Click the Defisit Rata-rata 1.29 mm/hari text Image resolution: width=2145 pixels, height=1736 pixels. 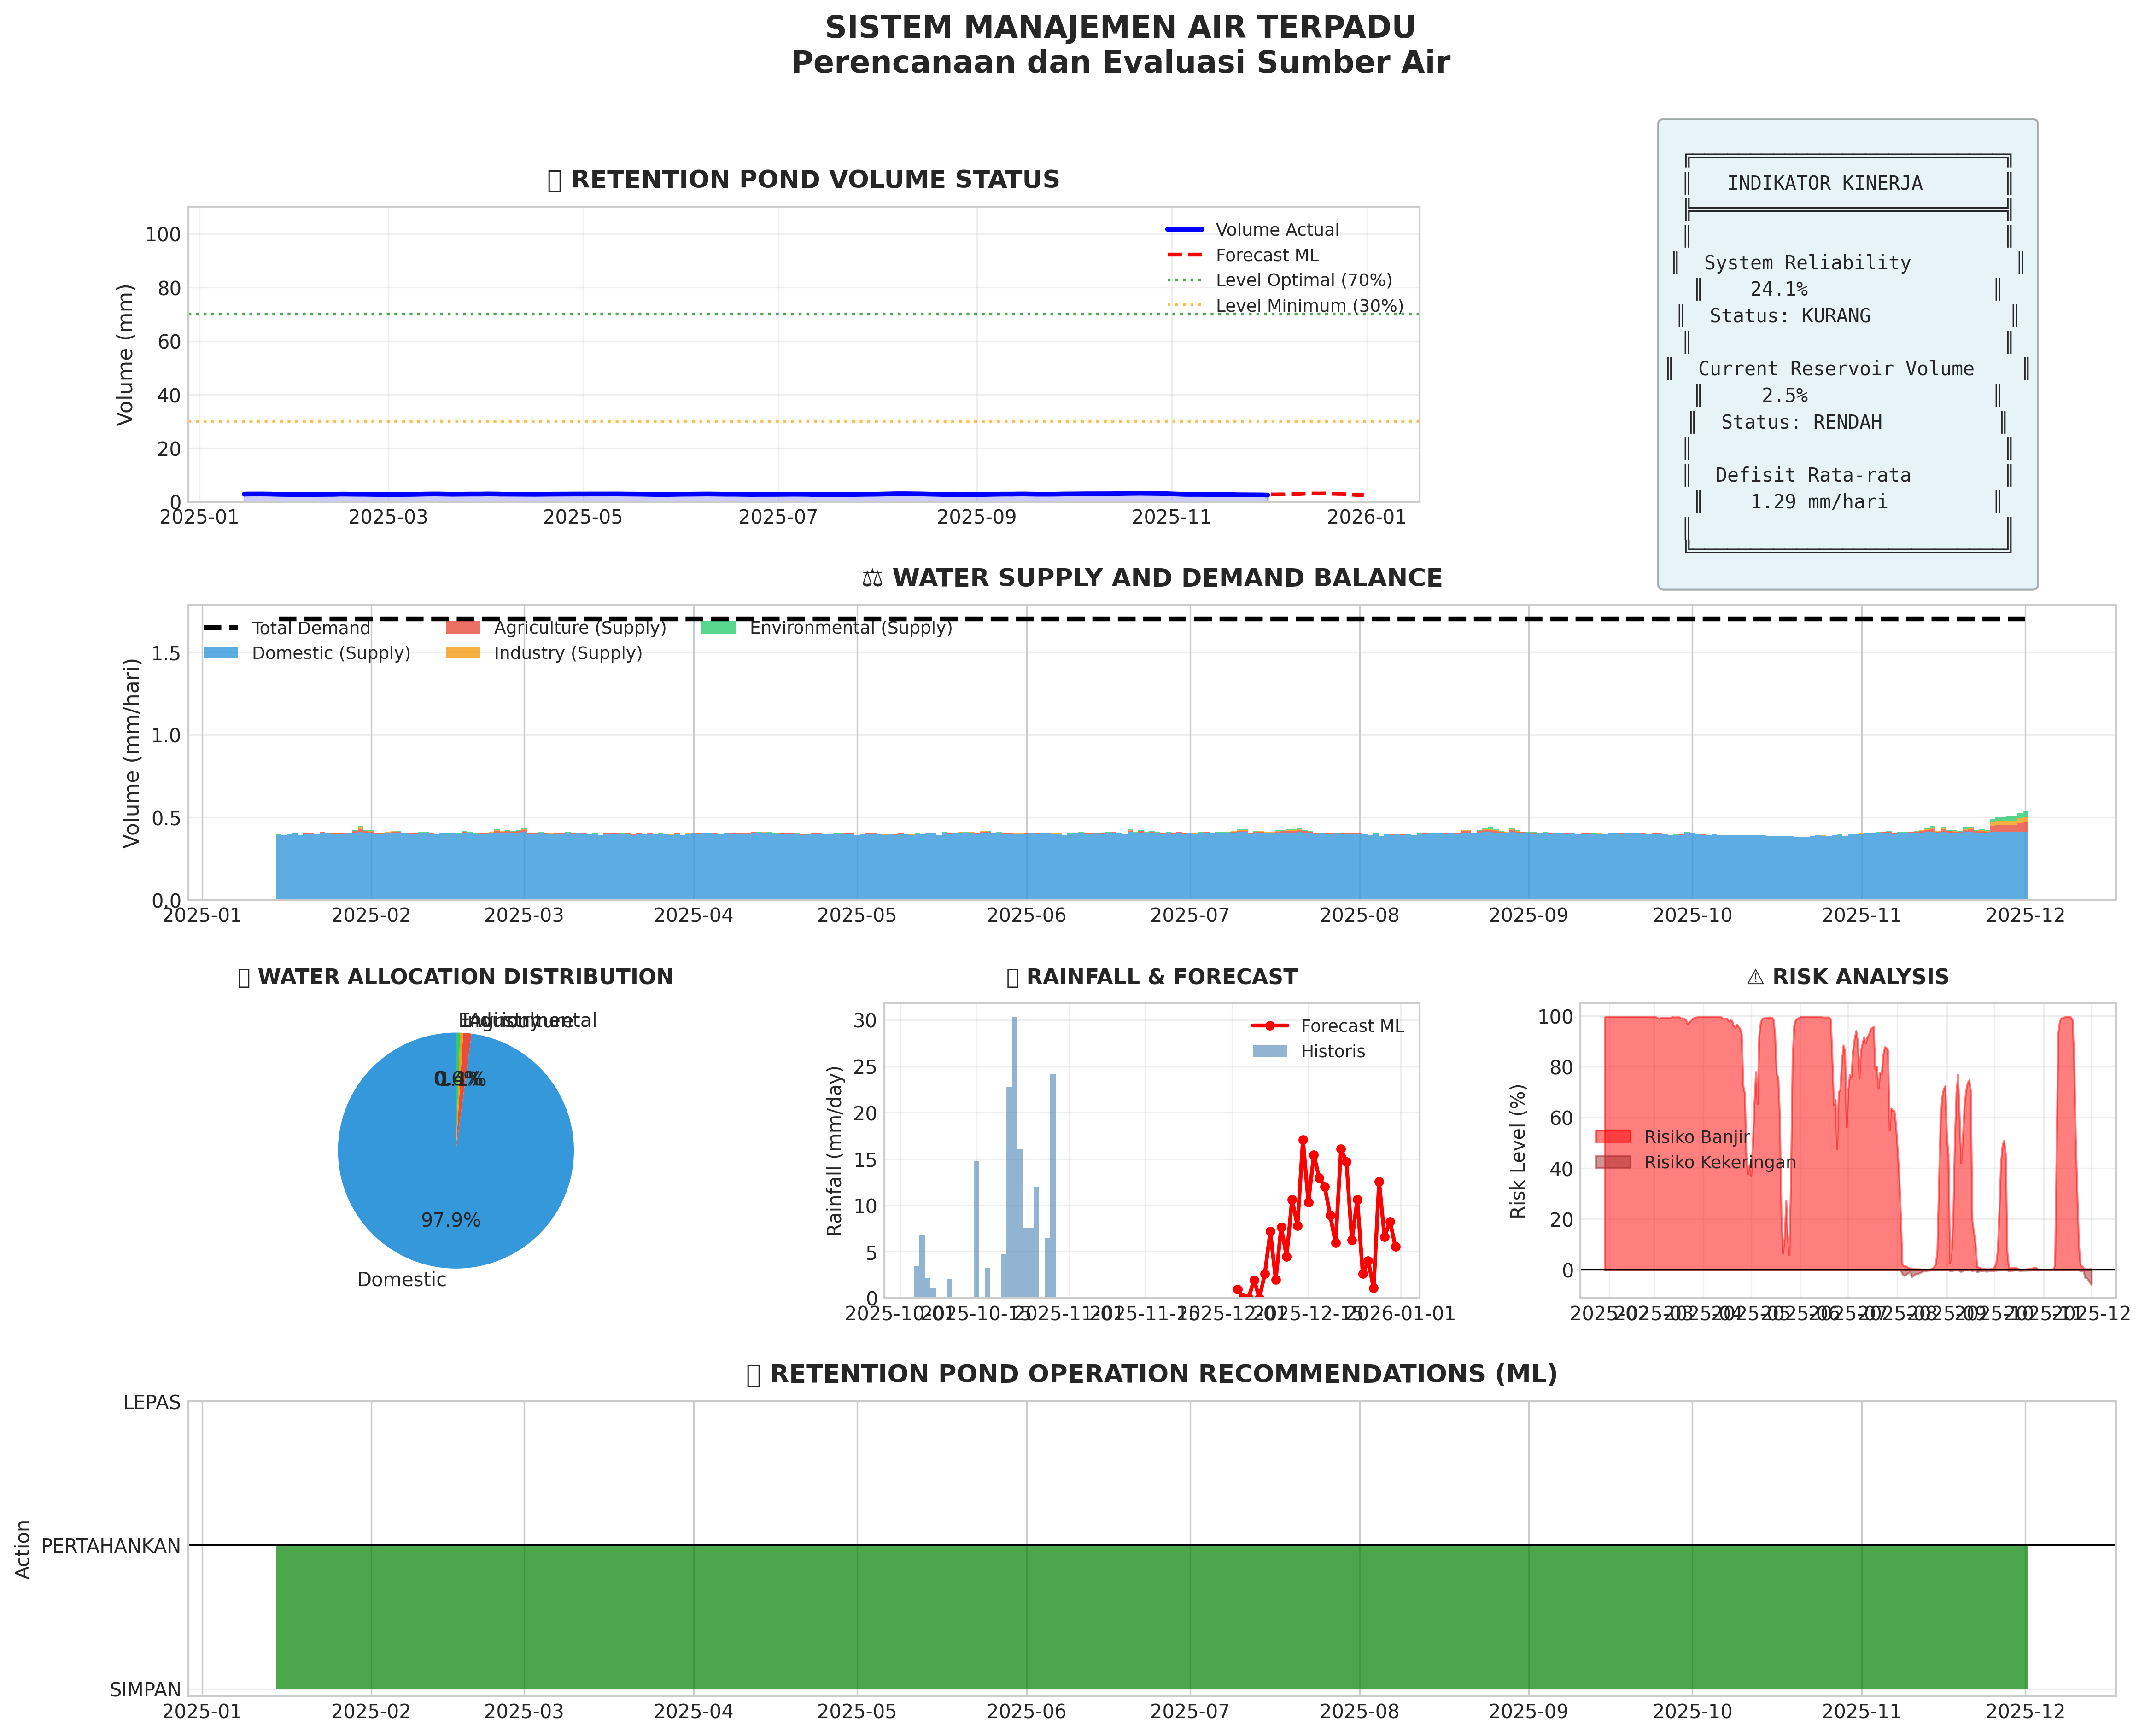pyautogui.click(x=1818, y=502)
